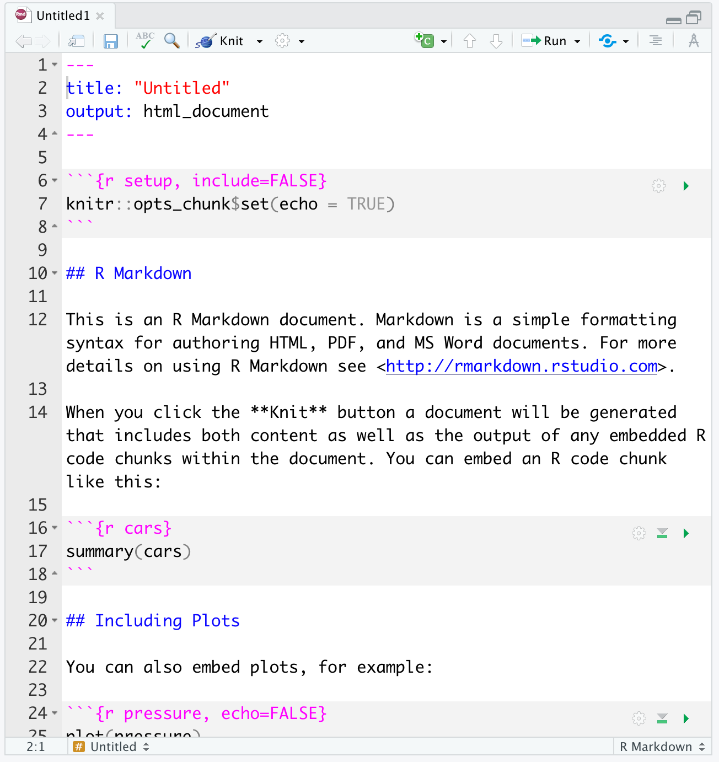
Task: Expand gear options dropdown arrow in toolbar
Action: coord(302,41)
